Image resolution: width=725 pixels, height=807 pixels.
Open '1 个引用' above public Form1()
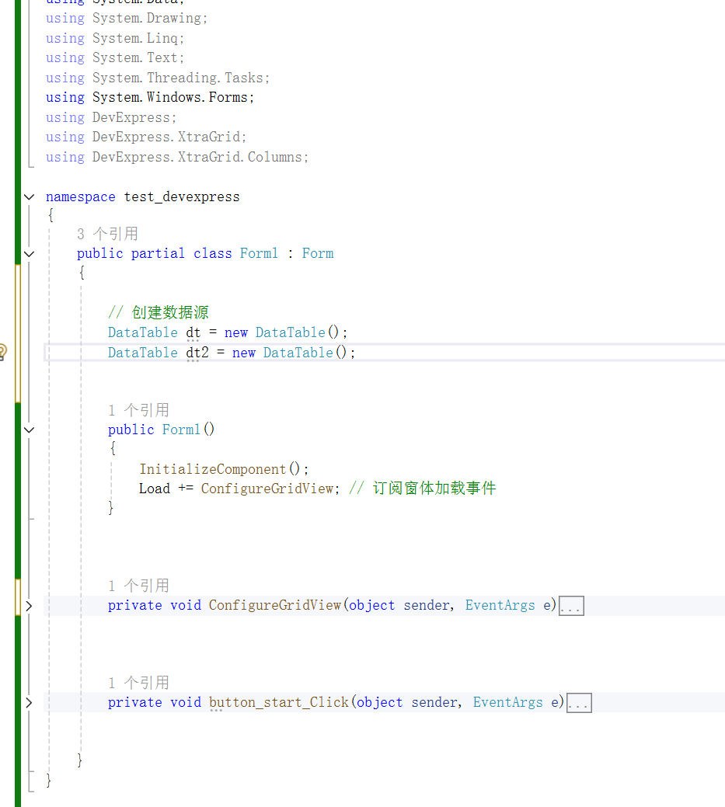click(138, 409)
